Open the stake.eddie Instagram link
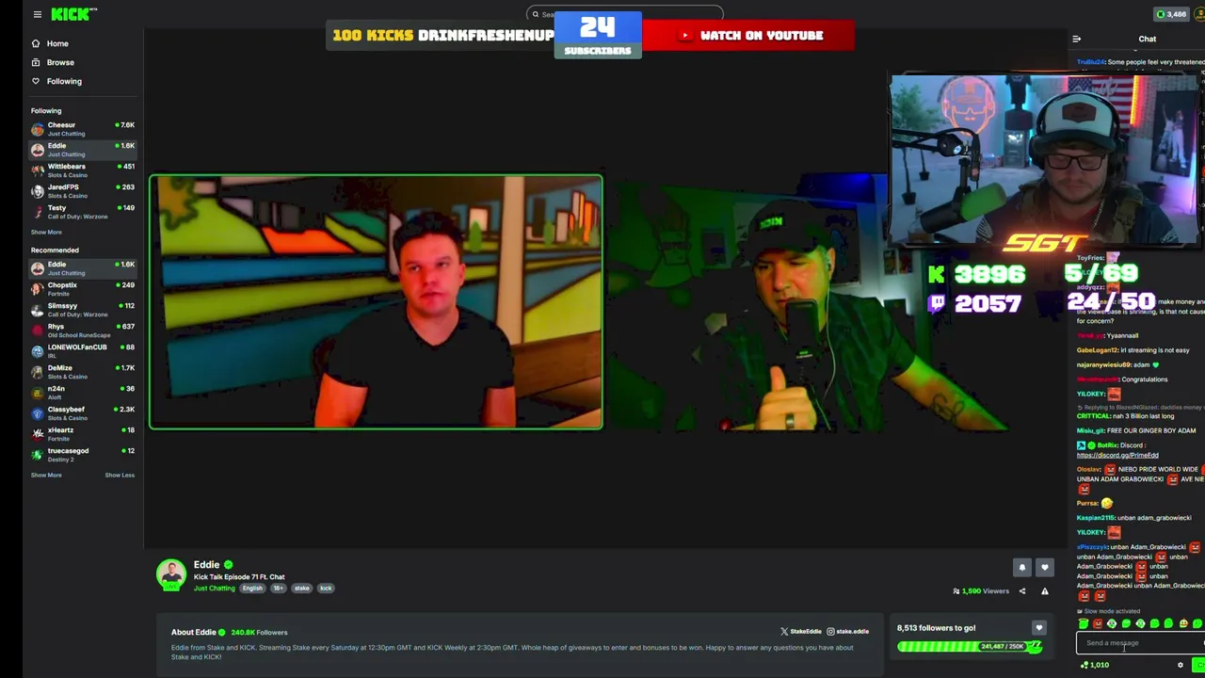 (x=847, y=632)
